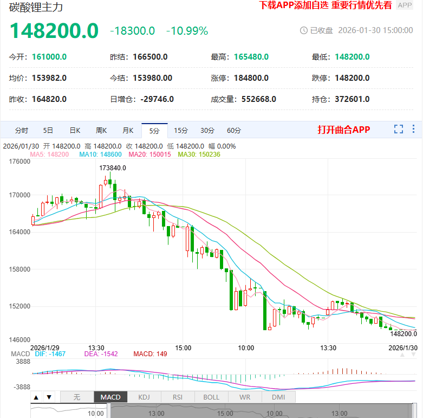
Task: Select the KDJ indicator
Action: click(144, 397)
